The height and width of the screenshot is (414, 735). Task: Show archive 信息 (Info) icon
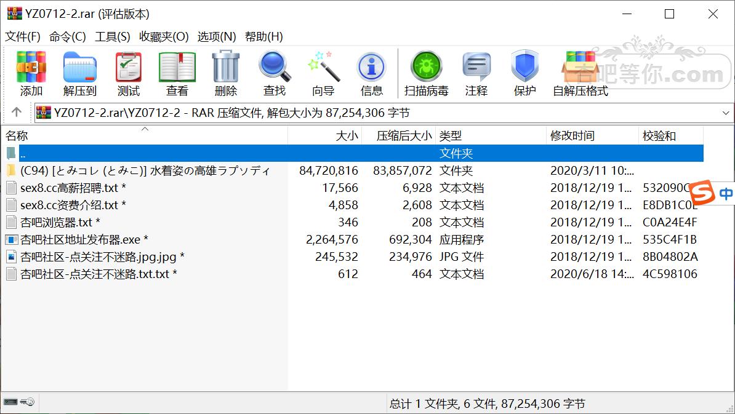point(372,74)
